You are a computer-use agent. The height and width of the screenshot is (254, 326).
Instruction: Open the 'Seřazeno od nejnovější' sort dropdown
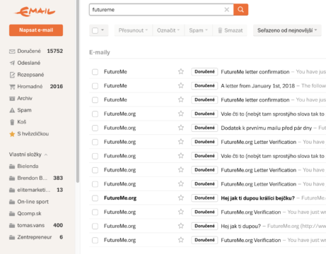[x=287, y=30]
